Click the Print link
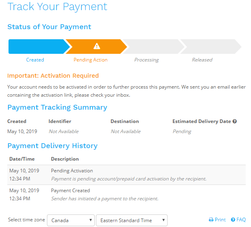 tap(220, 220)
